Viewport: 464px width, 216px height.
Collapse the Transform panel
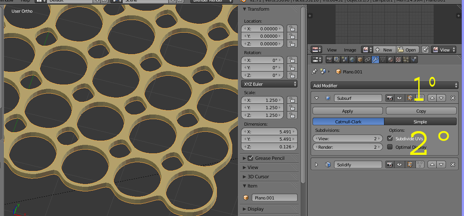[244, 9]
